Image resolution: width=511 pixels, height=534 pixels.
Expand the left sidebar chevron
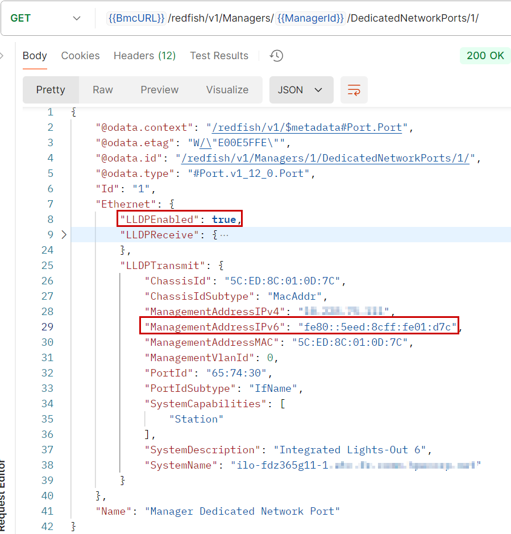(2, 56)
